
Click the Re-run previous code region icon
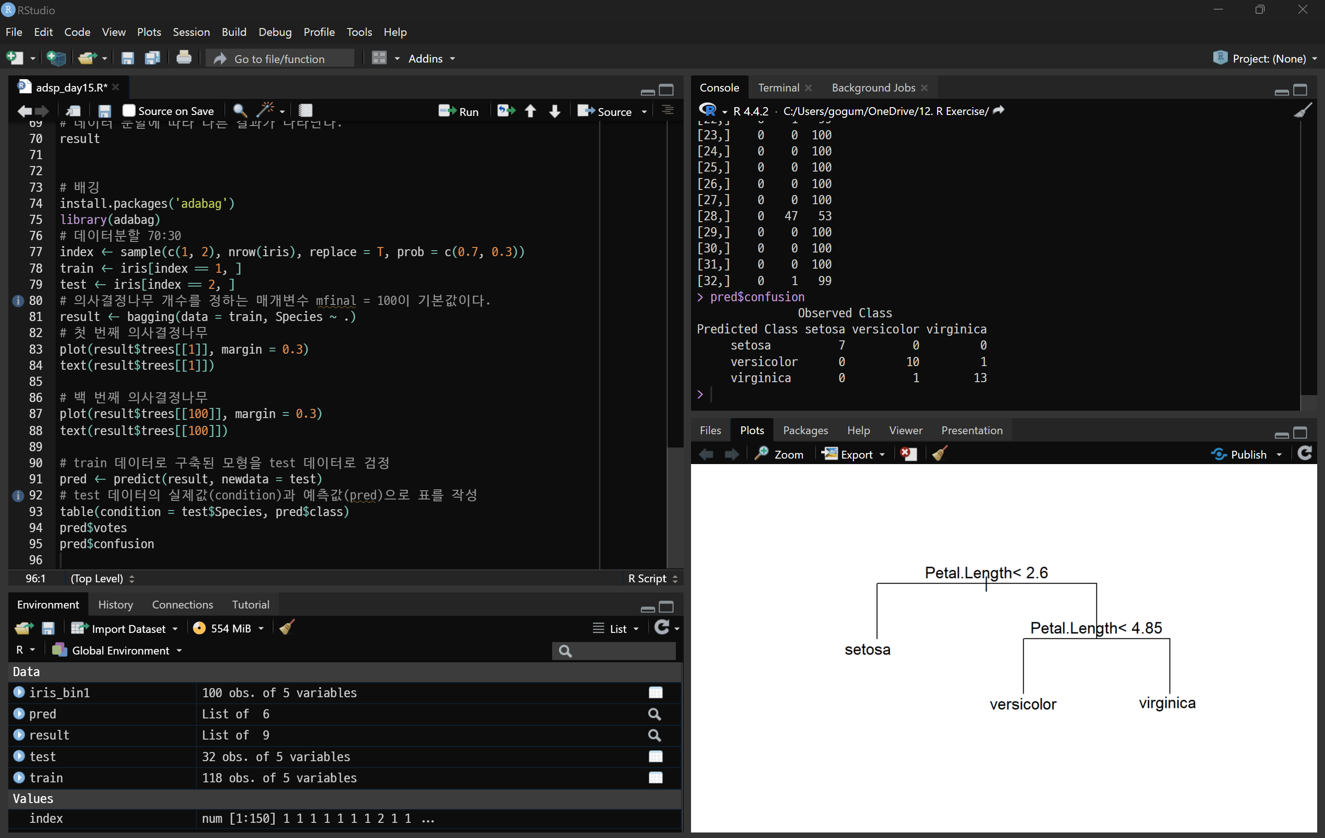[506, 110]
